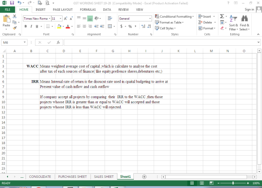Toggle Middle Align vertical alignment
The width and height of the screenshot is (262, 188).
(84, 18)
